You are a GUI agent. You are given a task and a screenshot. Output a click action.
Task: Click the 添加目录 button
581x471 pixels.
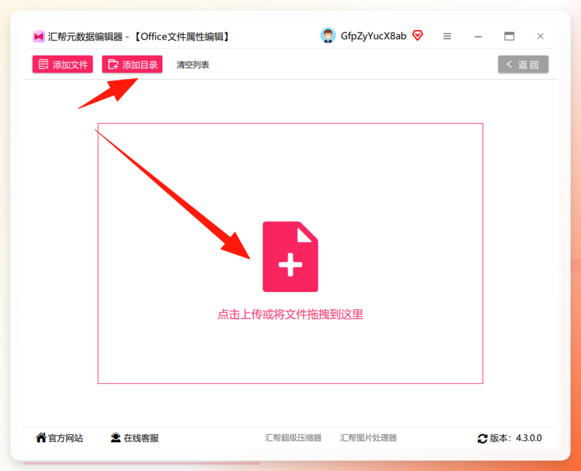pos(132,65)
